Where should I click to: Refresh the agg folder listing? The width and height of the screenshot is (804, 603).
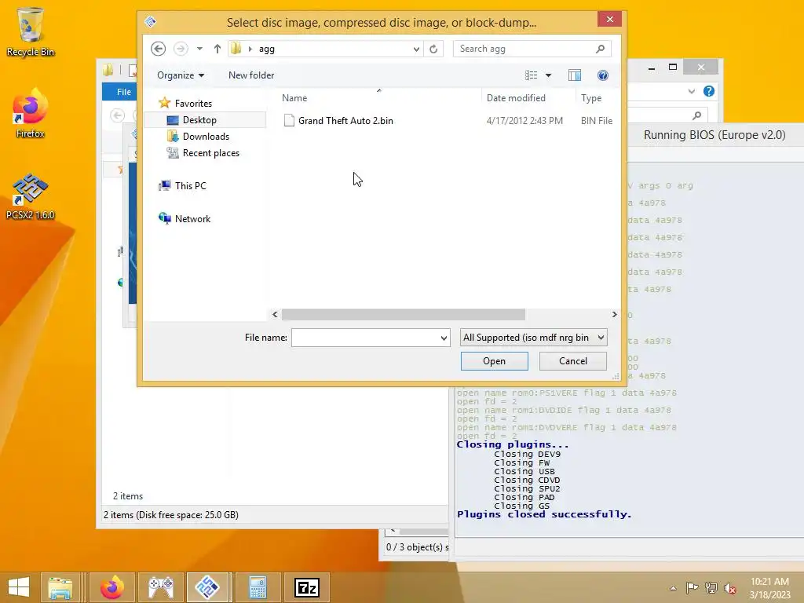click(433, 49)
